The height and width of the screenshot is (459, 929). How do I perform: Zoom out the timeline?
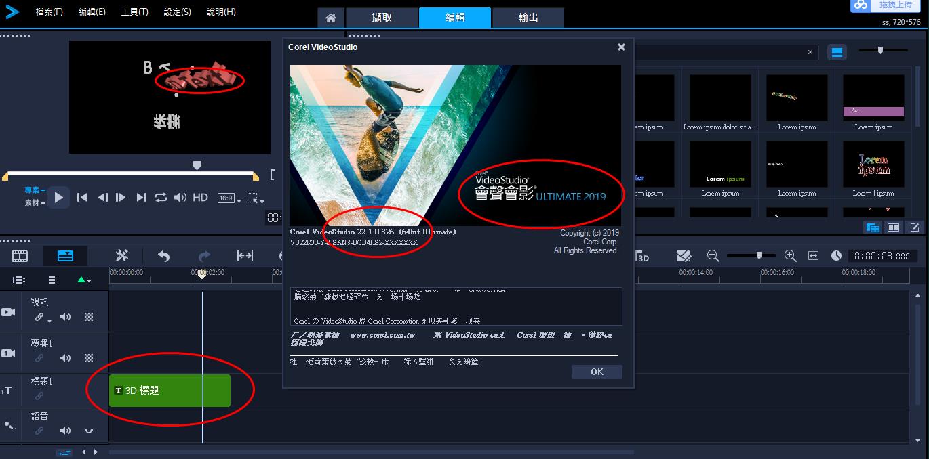713,255
